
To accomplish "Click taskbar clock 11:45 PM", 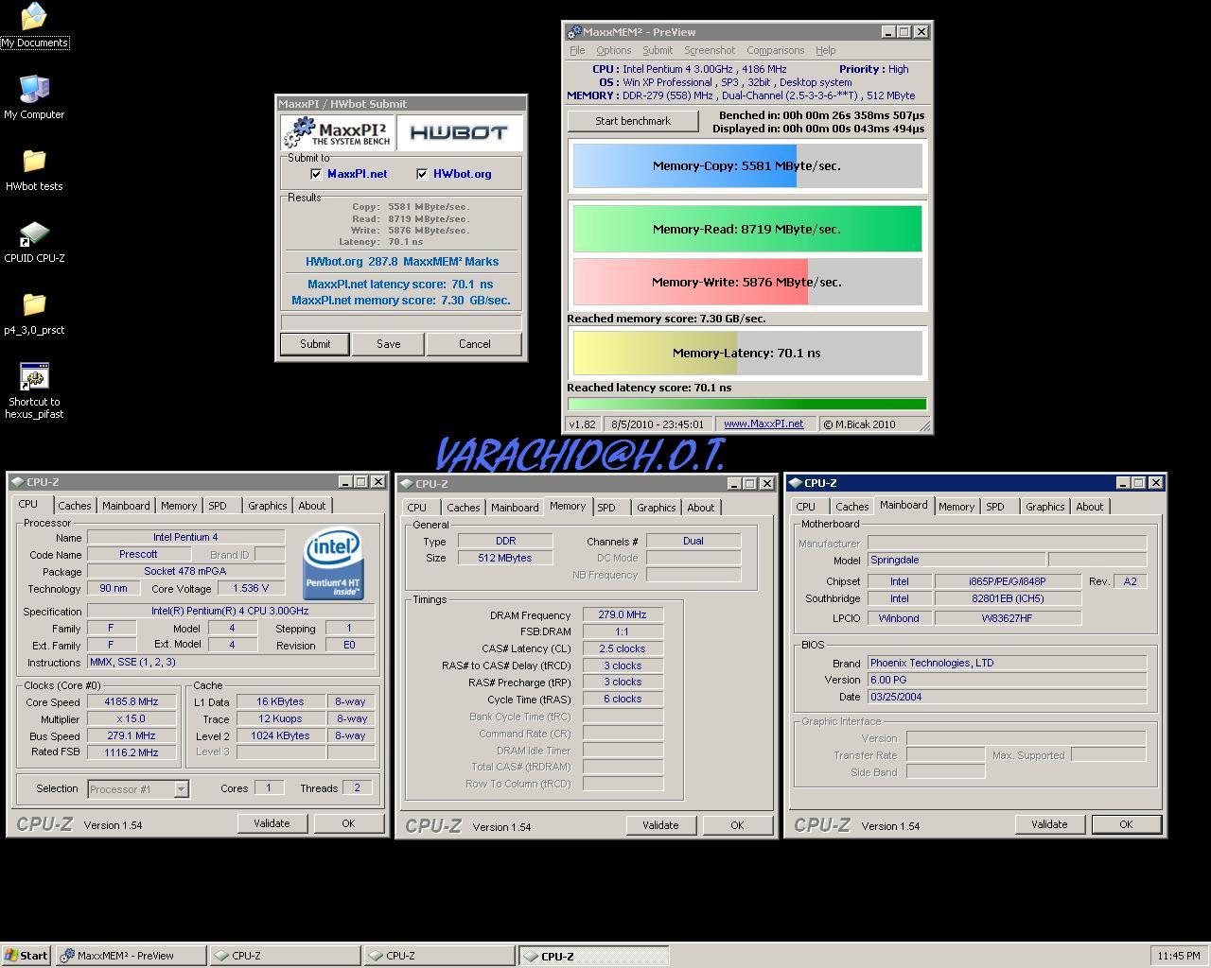I will click(x=1179, y=956).
